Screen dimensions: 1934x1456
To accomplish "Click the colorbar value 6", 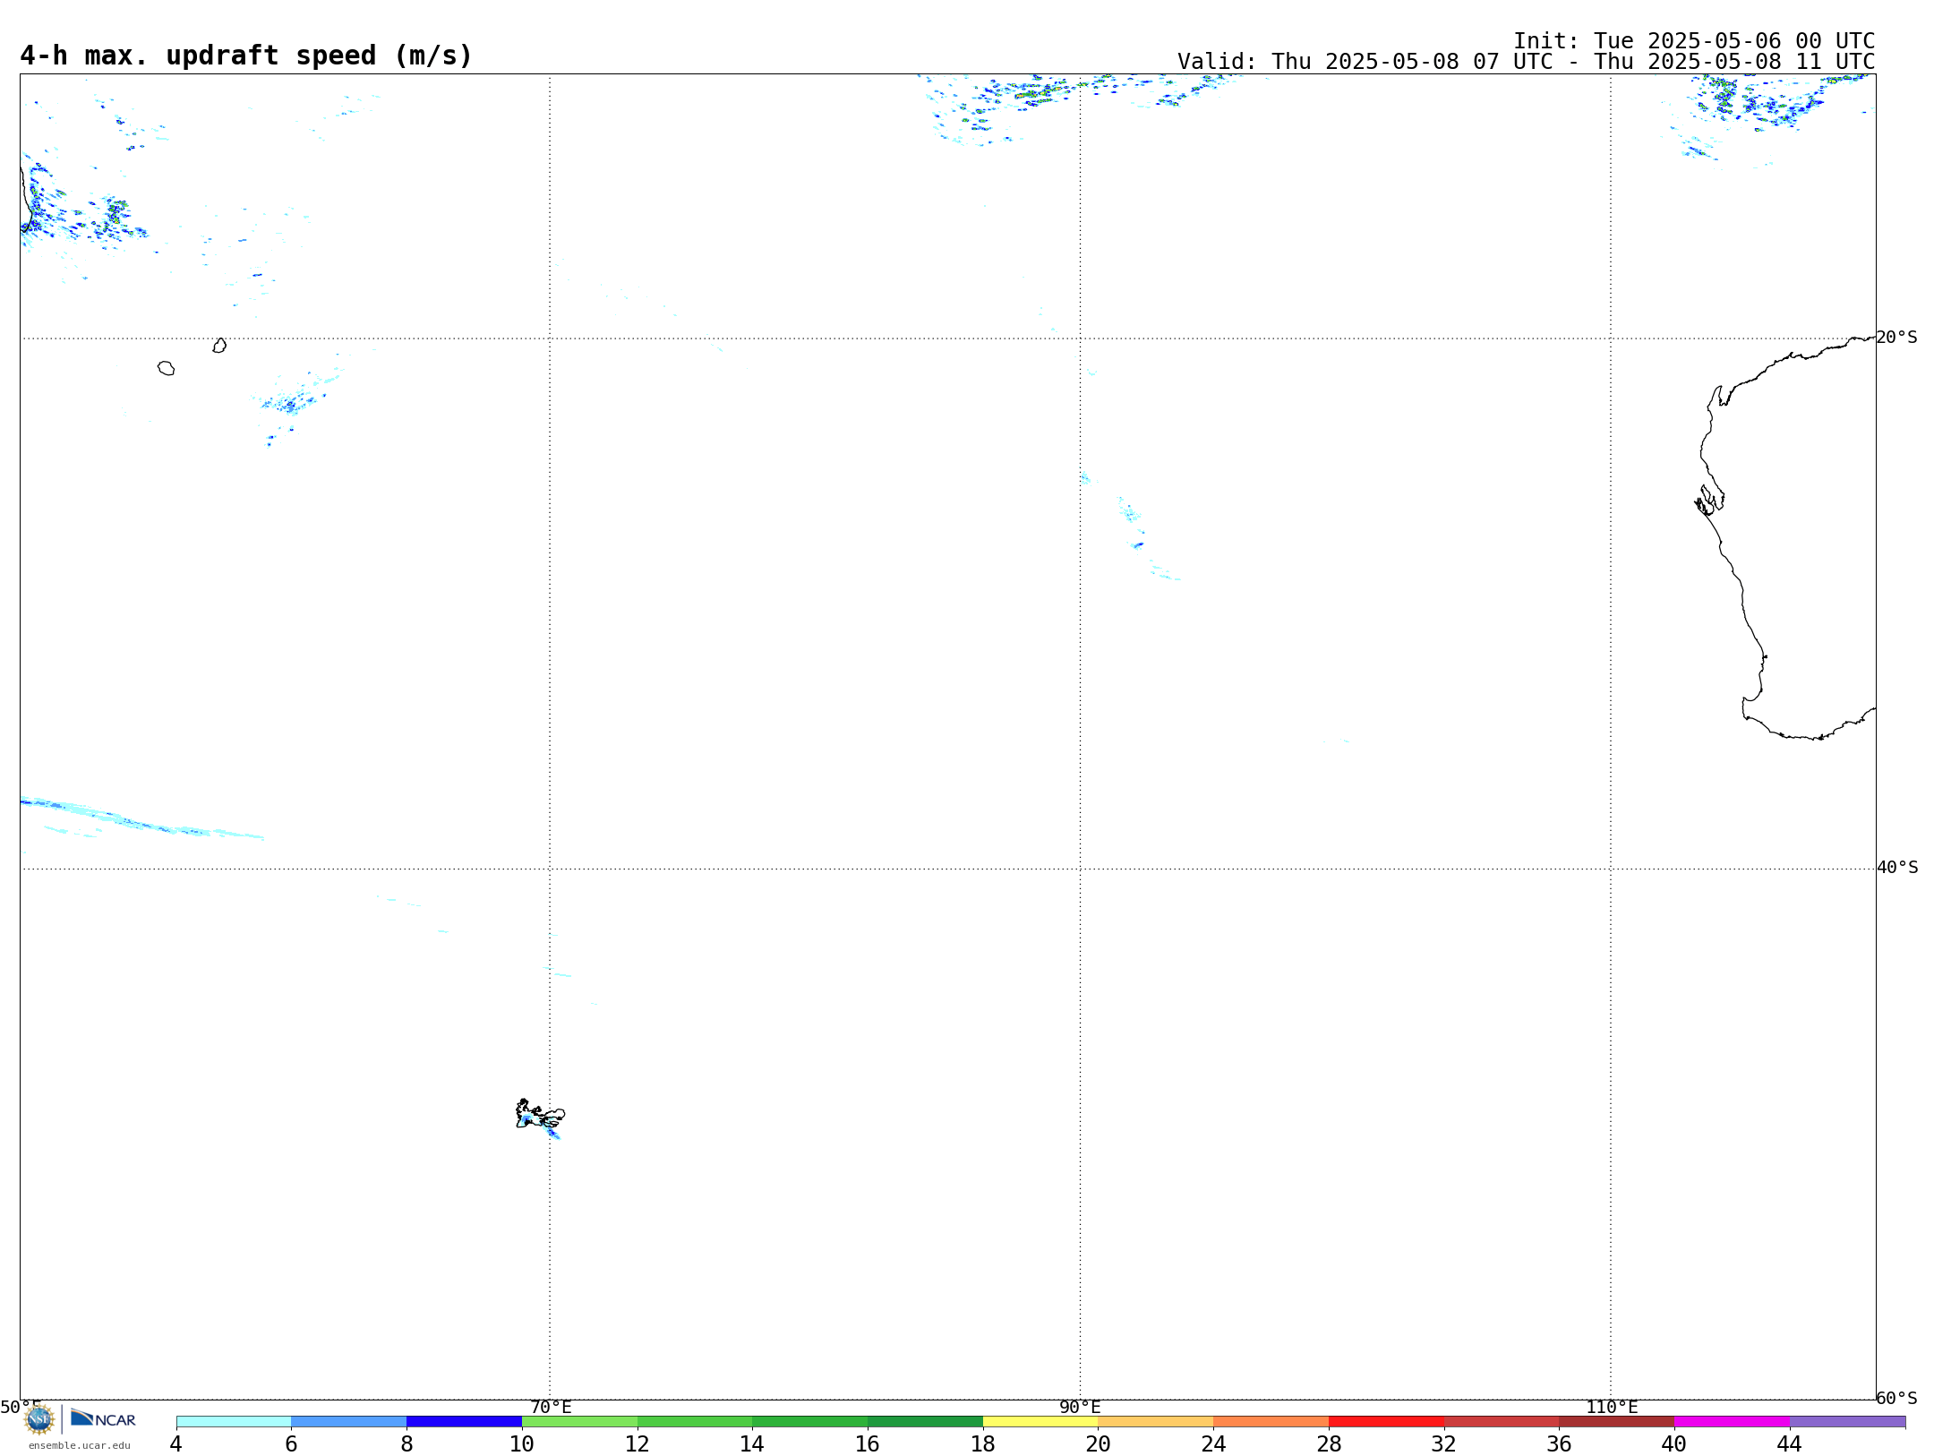I will click(291, 1443).
